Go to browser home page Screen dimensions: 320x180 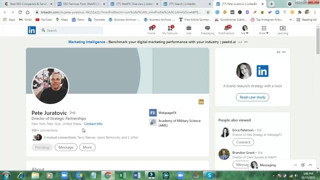pyautogui.click(x=27, y=12)
